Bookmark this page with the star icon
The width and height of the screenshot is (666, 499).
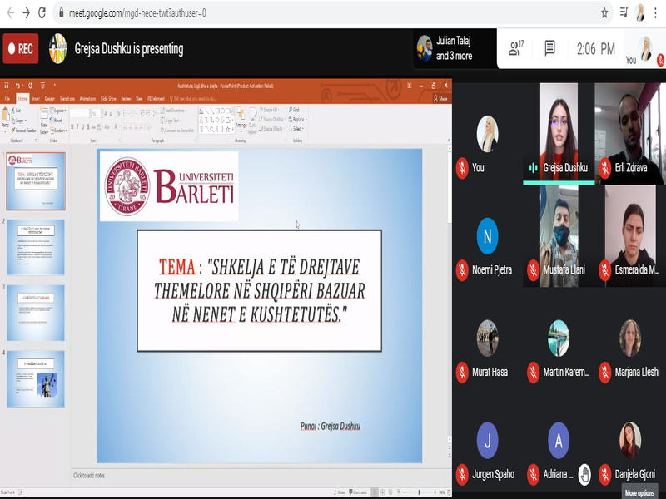click(x=604, y=12)
